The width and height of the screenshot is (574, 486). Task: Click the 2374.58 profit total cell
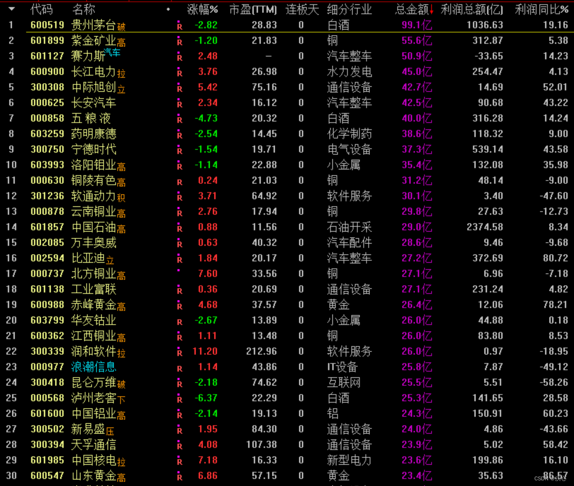click(485, 227)
